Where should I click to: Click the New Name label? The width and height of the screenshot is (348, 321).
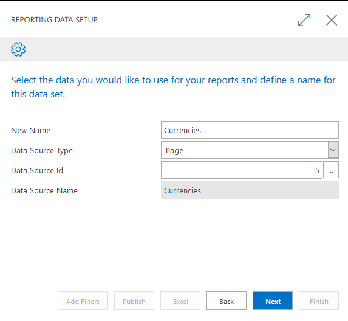click(30, 130)
